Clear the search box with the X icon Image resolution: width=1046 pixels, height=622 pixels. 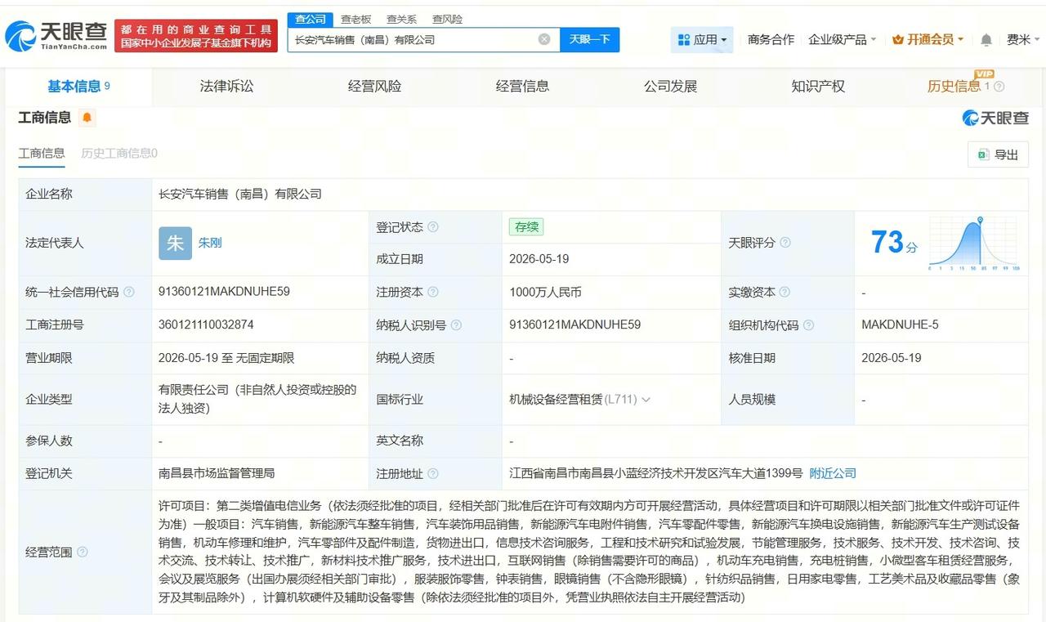coord(544,39)
